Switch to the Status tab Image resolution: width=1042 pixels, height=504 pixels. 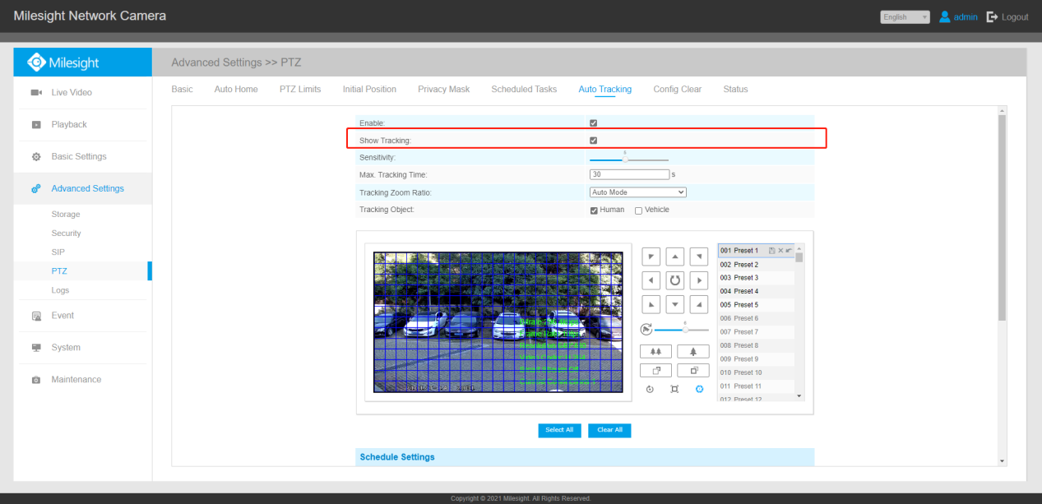click(x=736, y=89)
